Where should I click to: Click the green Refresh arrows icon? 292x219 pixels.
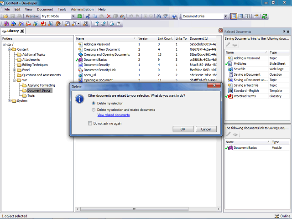click(265, 16)
